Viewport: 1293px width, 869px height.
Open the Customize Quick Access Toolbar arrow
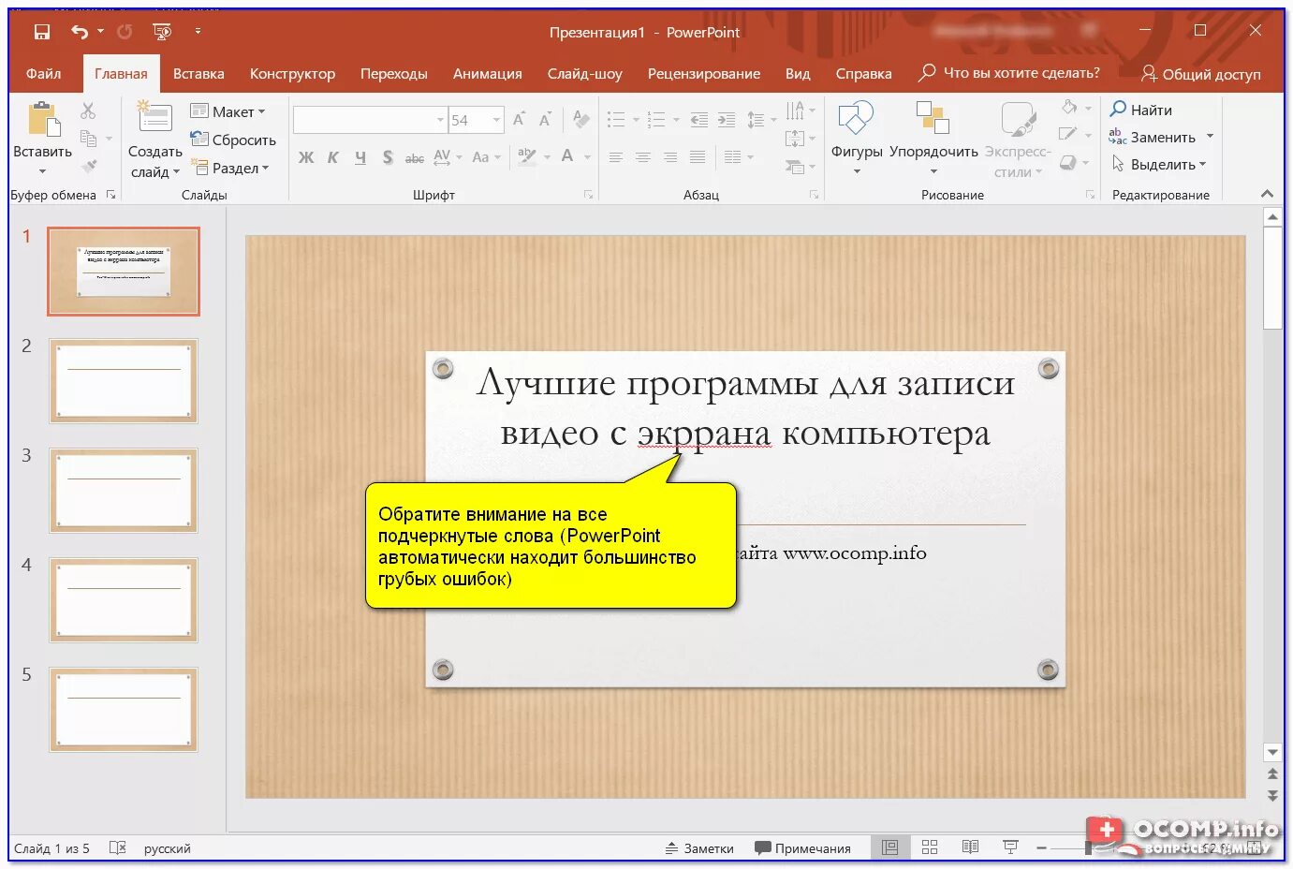198,32
